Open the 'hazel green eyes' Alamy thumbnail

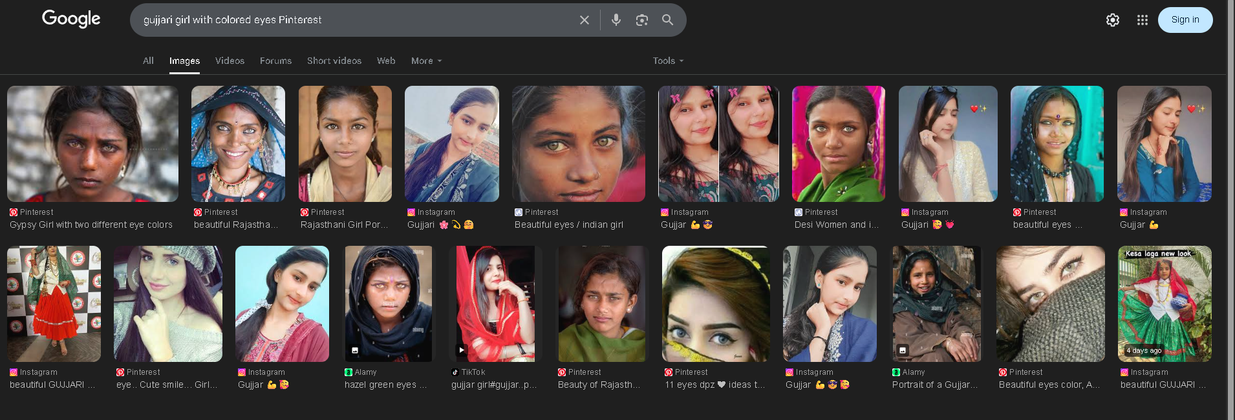388,304
